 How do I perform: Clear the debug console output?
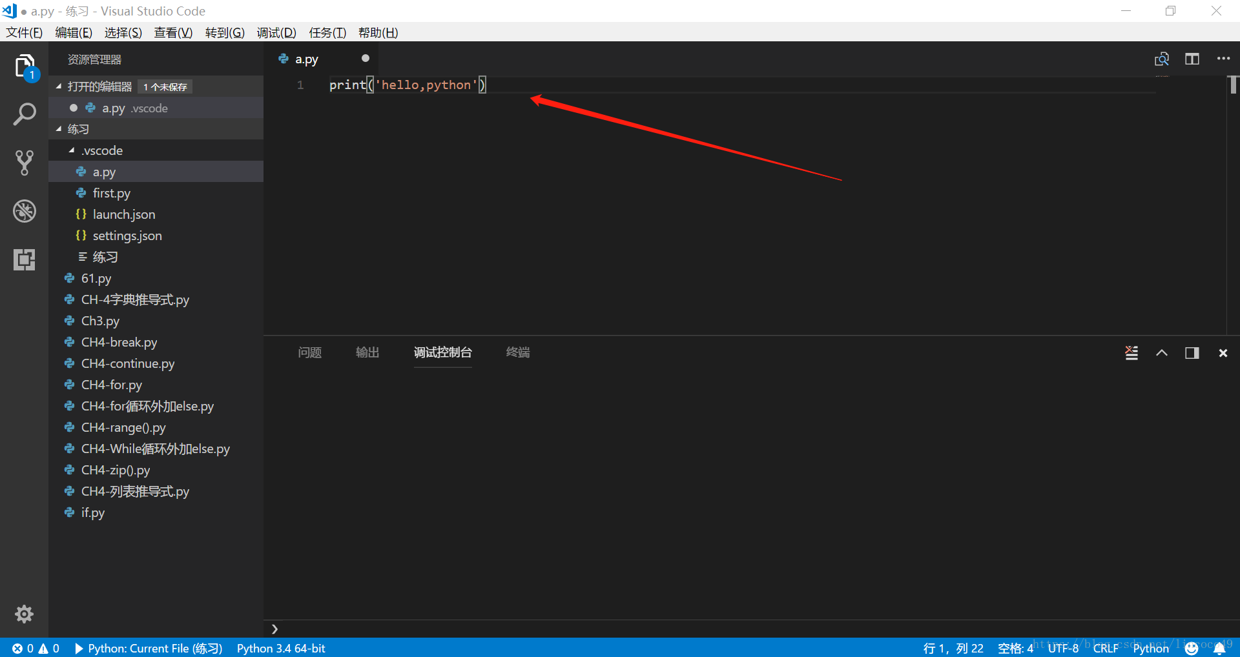(x=1131, y=352)
